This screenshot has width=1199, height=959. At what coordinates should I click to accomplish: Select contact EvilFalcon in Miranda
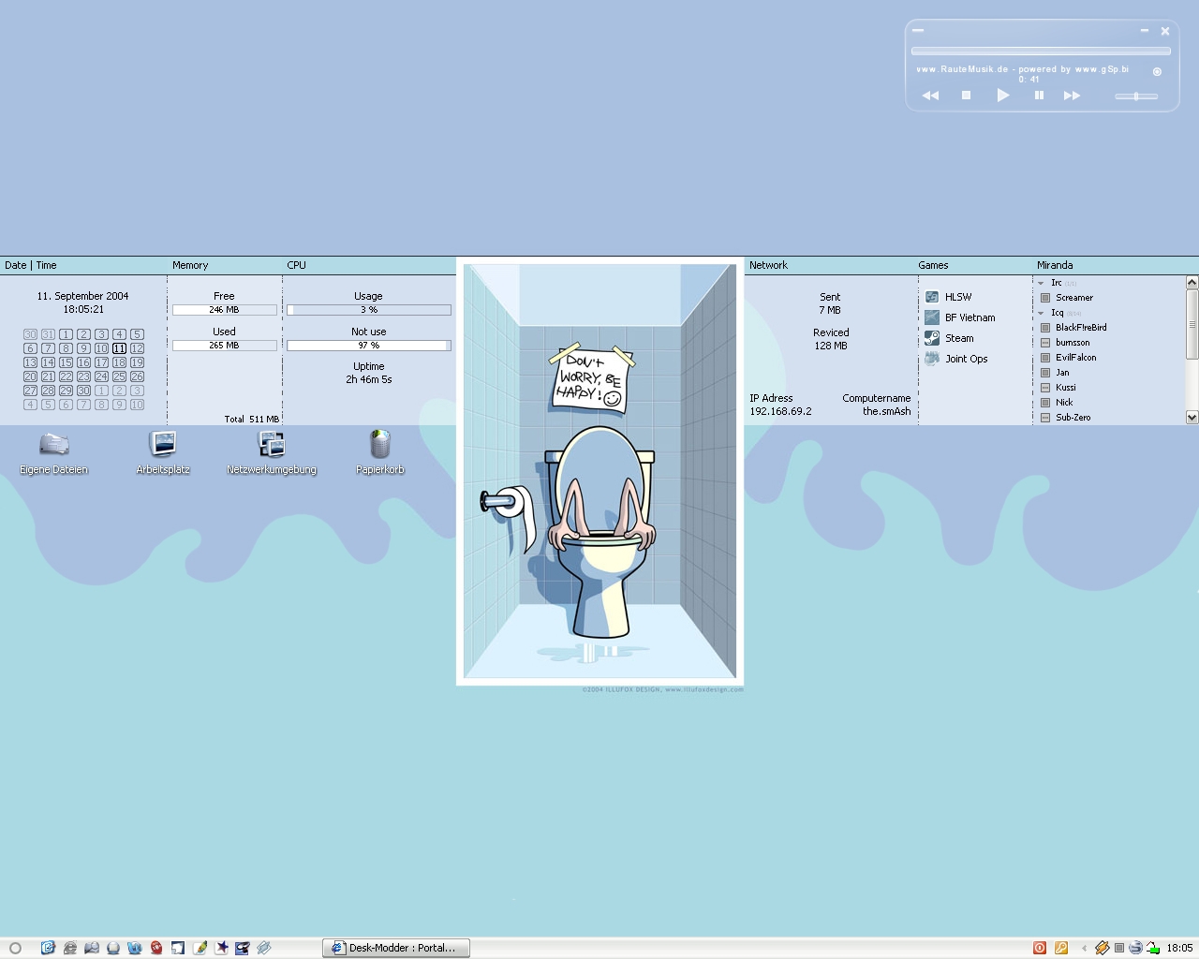(1068, 358)
